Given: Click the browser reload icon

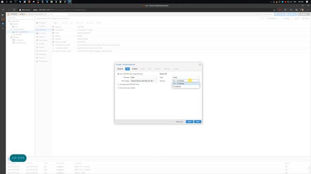Looking at the screenshot, I should 14,10.
